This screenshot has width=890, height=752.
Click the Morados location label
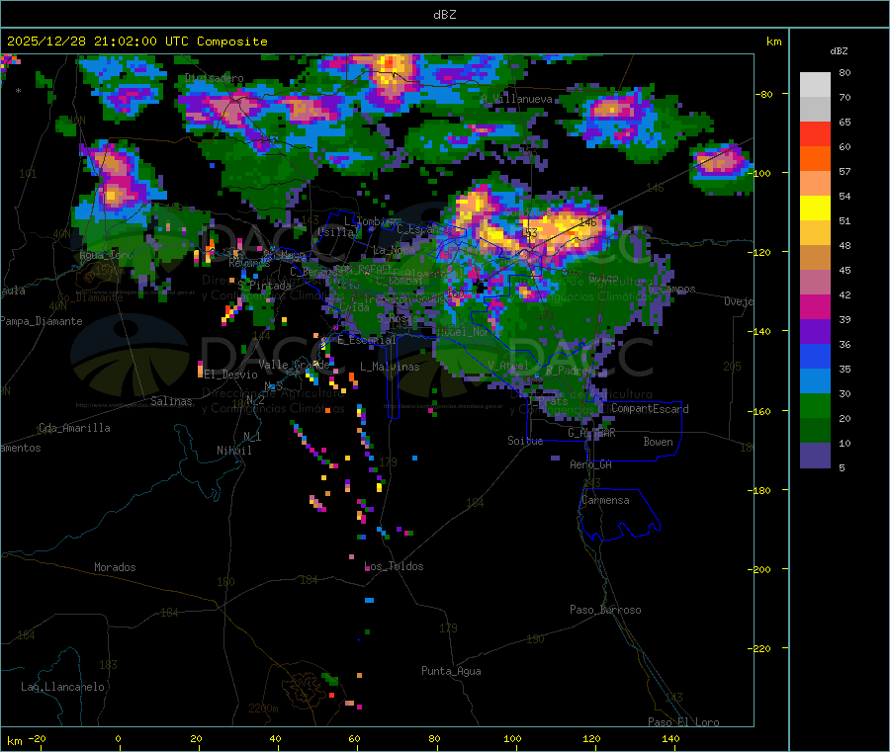pyautogui.click(x=115, y=567)
